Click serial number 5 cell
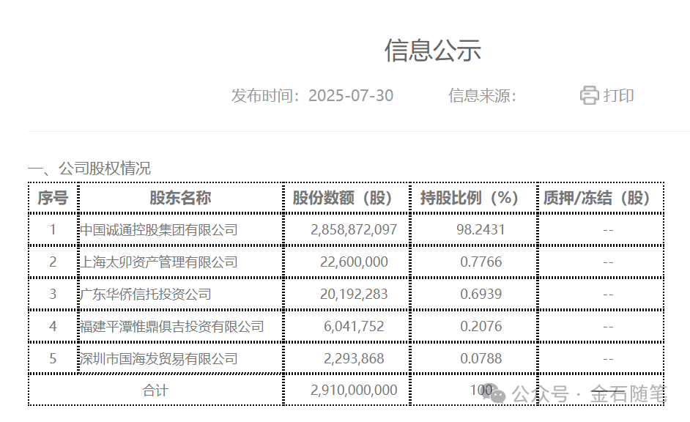This screenshot has width=690, height=422. coord(53,359)
